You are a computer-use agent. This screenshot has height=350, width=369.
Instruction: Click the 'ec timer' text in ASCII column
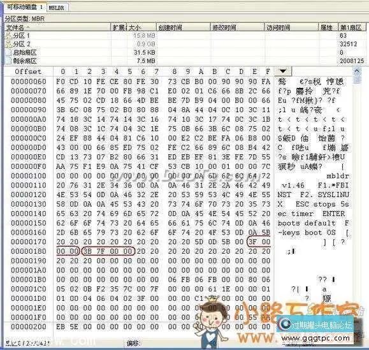295,214
